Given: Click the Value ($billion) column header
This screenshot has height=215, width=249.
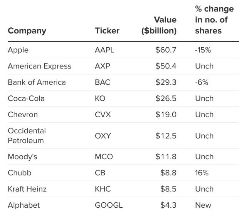Looking at the screenshot, I should click(160, 25).
